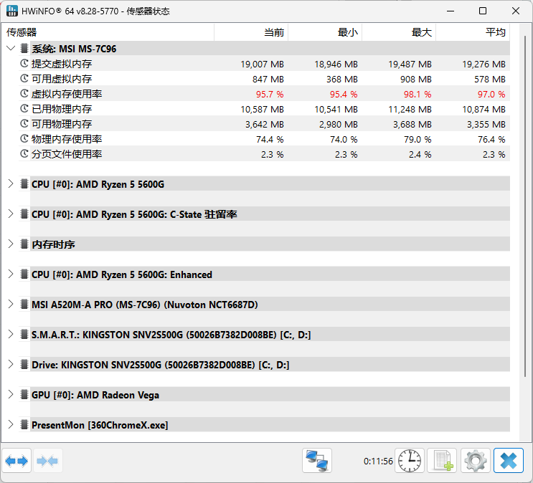533x483 pixels.
Task: Select the 可用虚拟内存 sensor row
Action: point(264,79)
